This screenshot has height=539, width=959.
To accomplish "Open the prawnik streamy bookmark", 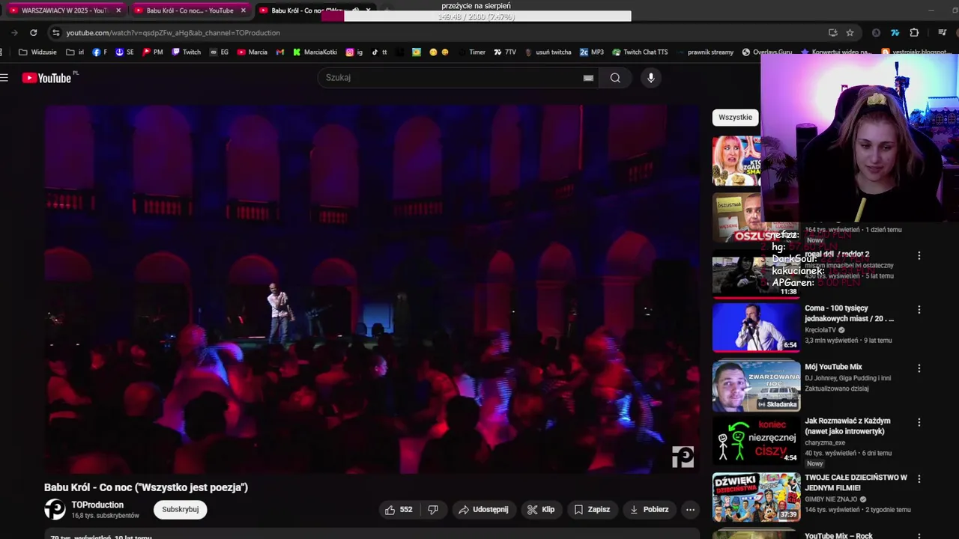I will 705,52.
